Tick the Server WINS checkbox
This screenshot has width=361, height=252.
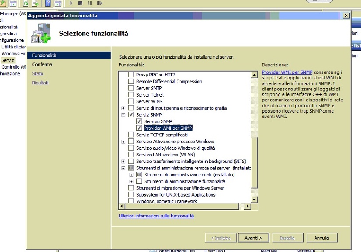(131, 101)
